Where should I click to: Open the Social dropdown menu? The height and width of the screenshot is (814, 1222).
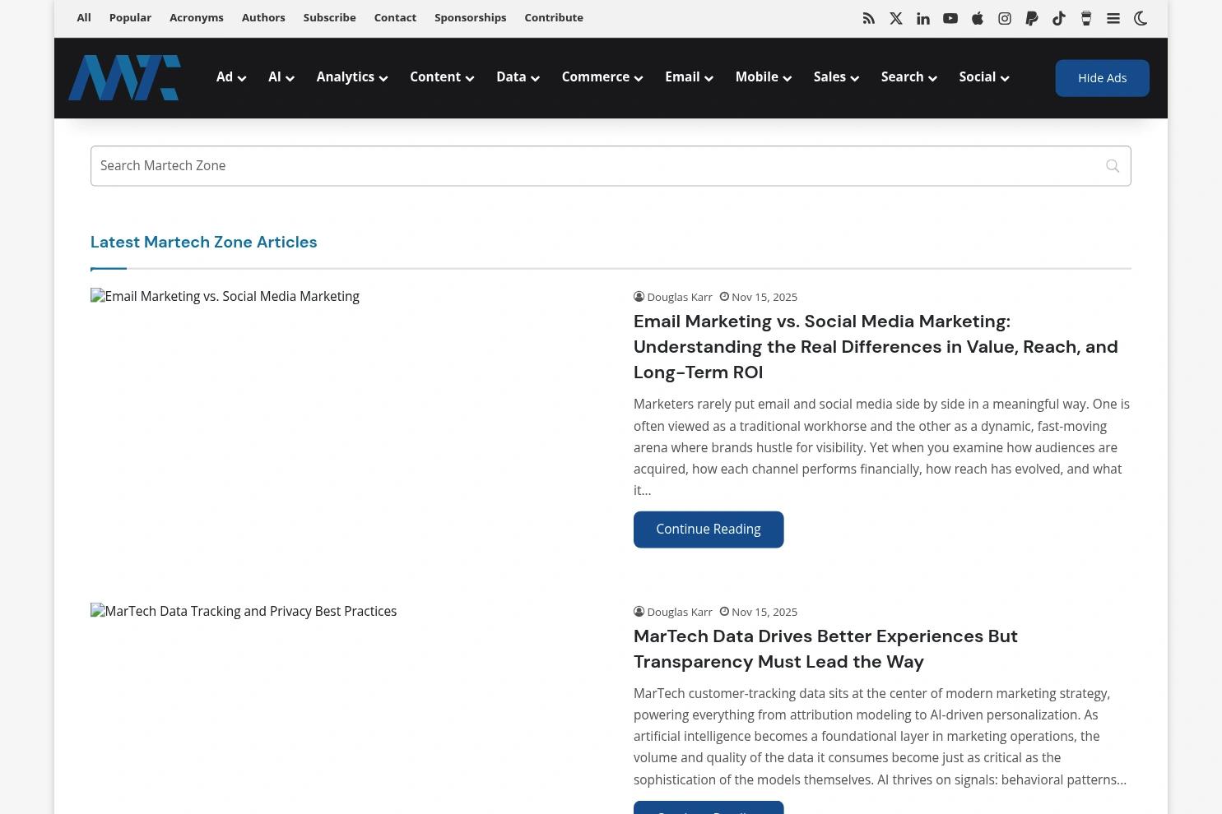[x=983, y=77]
